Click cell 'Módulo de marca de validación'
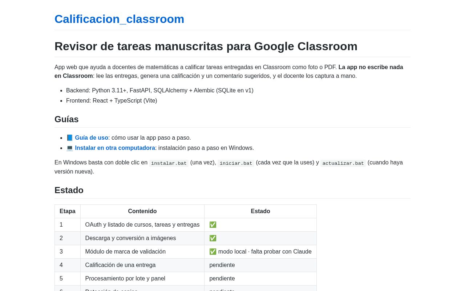Viewport: 465px width, 291px height. [x=142, y=252]
